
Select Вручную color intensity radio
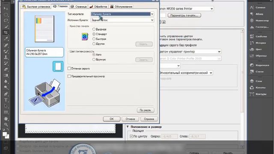click(x=94, y=59)
